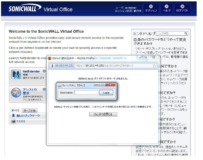Focus the Username input field
Viewport: 203px width, 160px height.
coord(86,92)
